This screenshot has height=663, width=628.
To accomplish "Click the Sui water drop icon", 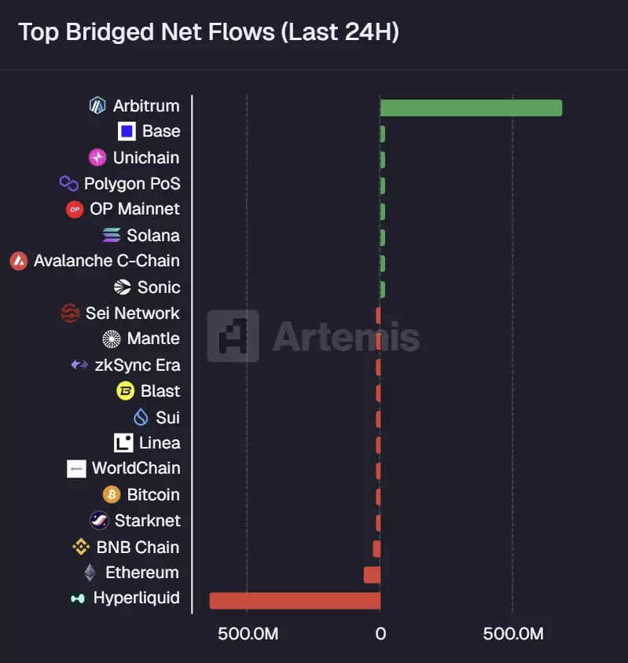I will (141, 417).
